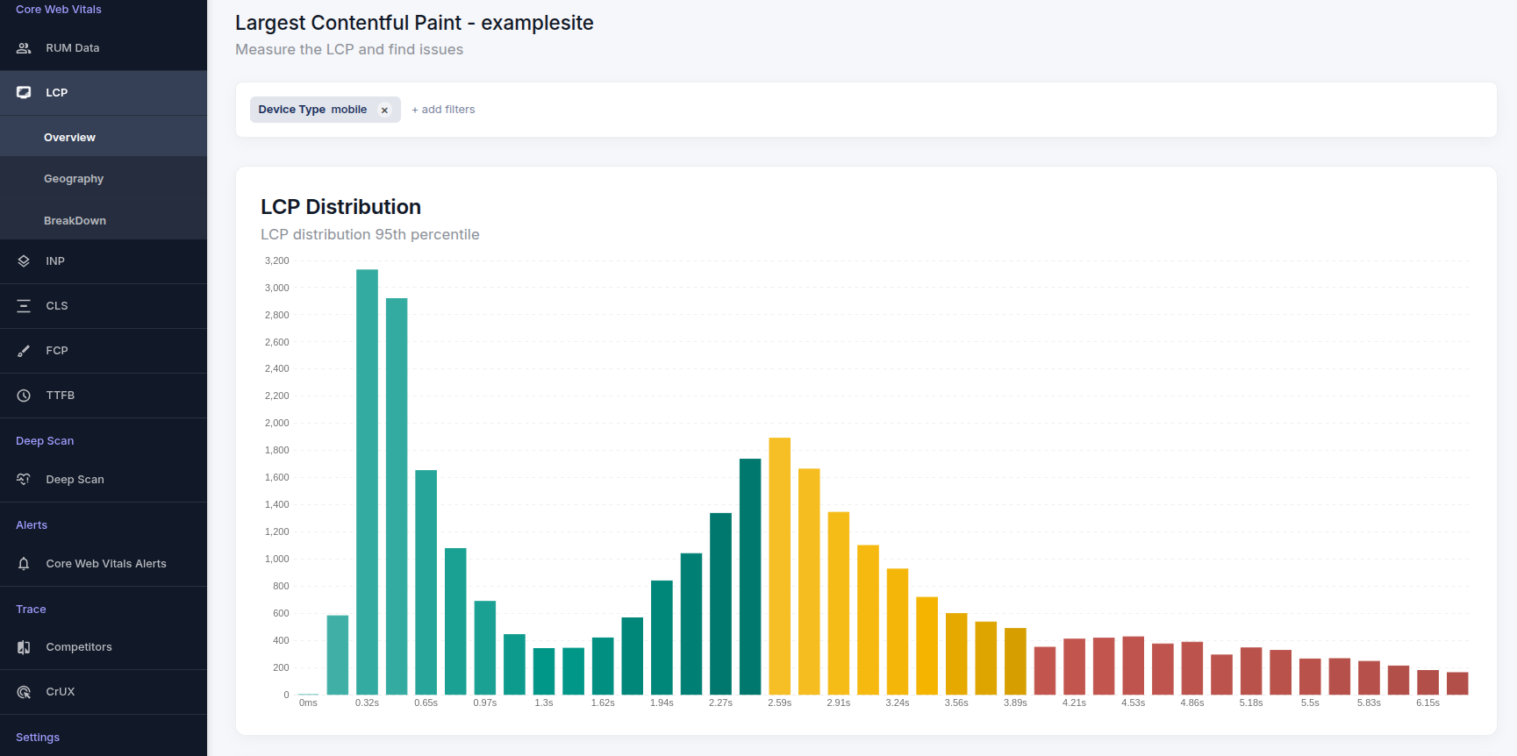This screenshot has width=1517, height=756.
Task: Click the TTFB clock icon
Action: coord(24,396)
